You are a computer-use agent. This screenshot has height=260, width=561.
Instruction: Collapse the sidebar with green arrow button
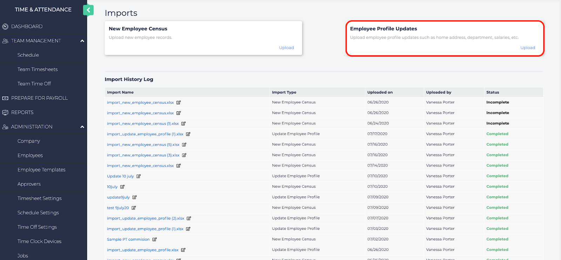tap(88, 10)
